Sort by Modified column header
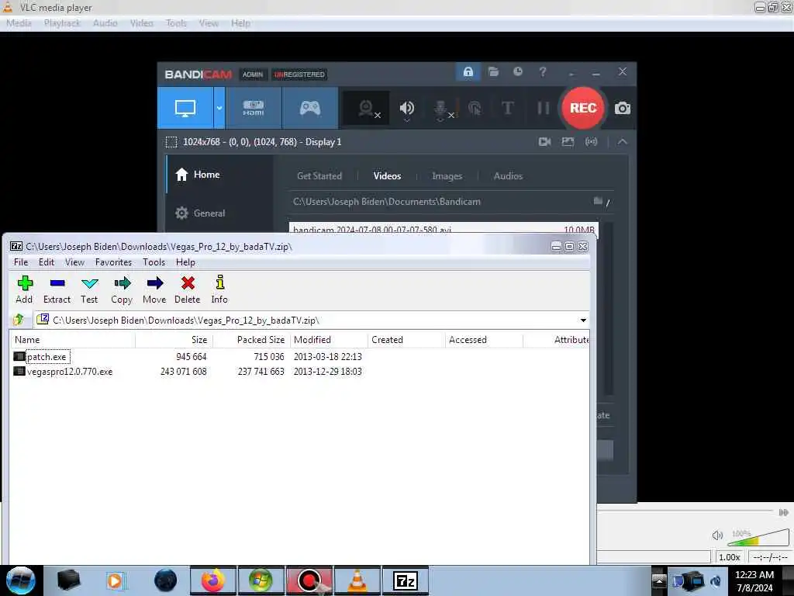This screenshot has width=794, height=596. point(329,340)
